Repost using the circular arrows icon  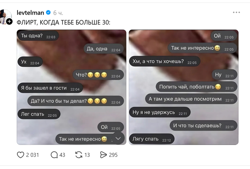point(79,155)
